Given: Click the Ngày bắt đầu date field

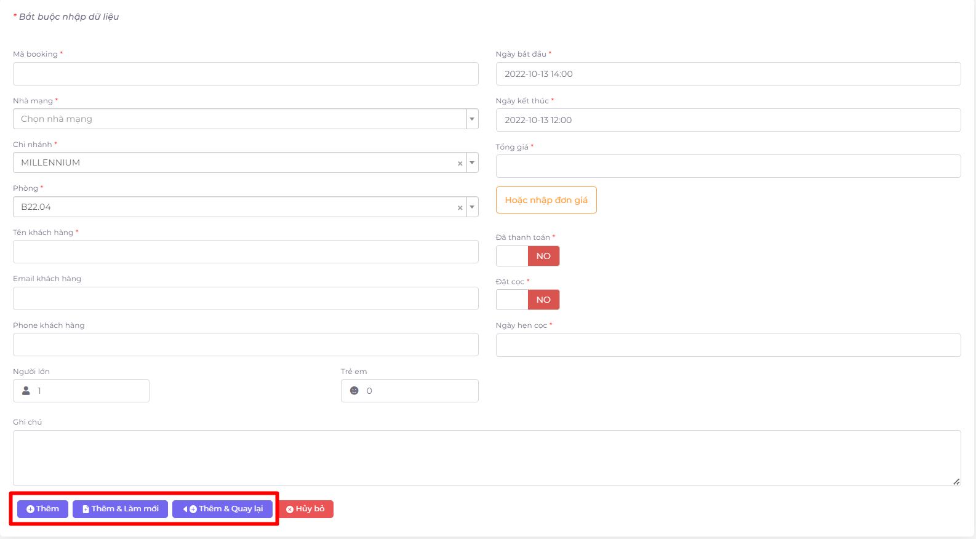Looking at the screenshot, I should (728, 74).
